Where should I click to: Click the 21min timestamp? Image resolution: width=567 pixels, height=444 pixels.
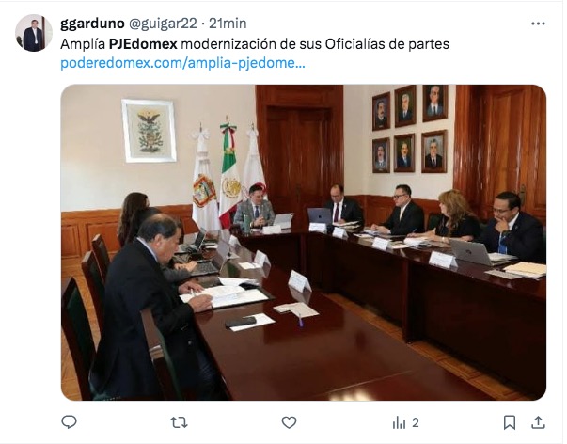click(228, 24)
